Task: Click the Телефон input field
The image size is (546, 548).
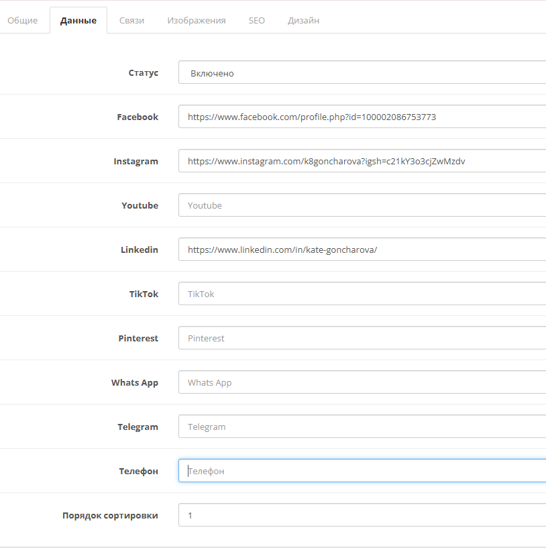Action: (x=362, y=471)
